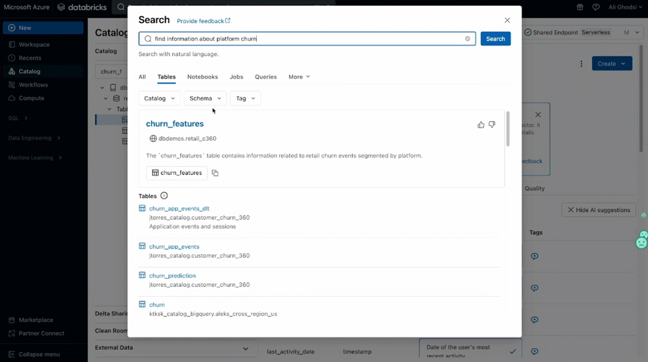Expand the More tab dropdown
The width and height of the screenshot is (648, 362).
tap(299, 77)
